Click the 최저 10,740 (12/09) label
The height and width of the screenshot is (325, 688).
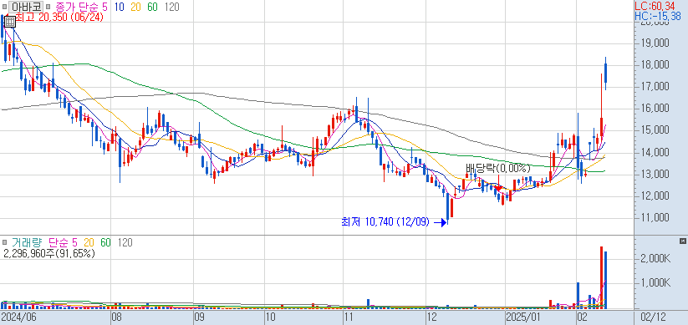pos(385,222)
